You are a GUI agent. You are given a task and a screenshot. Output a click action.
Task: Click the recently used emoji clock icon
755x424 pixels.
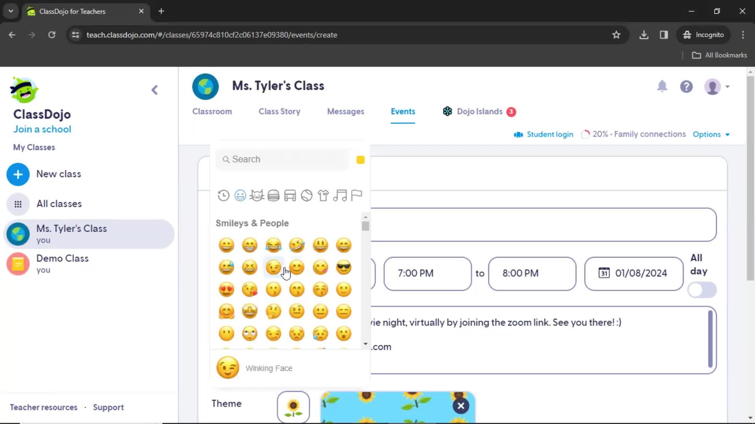tap(223, 195)
